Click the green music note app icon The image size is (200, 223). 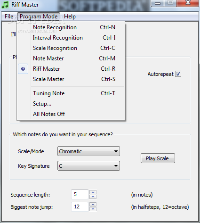5,5
